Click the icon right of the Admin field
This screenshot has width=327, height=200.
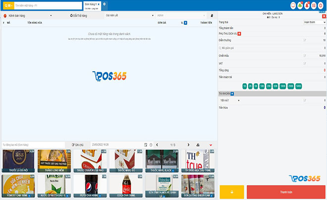point(212,16)
